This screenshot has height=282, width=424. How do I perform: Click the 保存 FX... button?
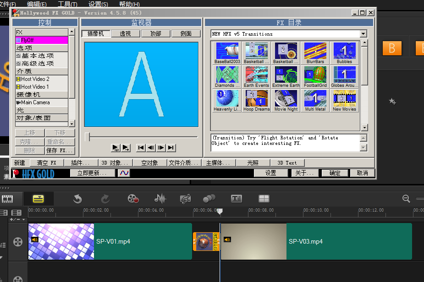tap(60, 150)
